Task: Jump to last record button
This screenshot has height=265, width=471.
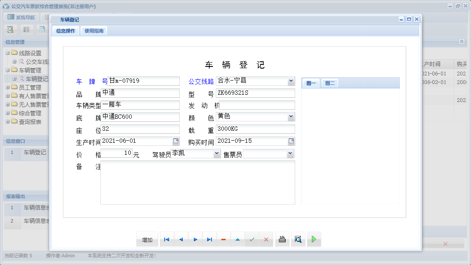Action: click(x=209, y=239)
